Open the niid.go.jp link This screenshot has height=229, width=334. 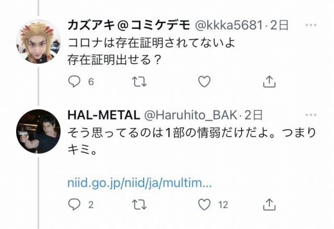(x=139, y=183)
